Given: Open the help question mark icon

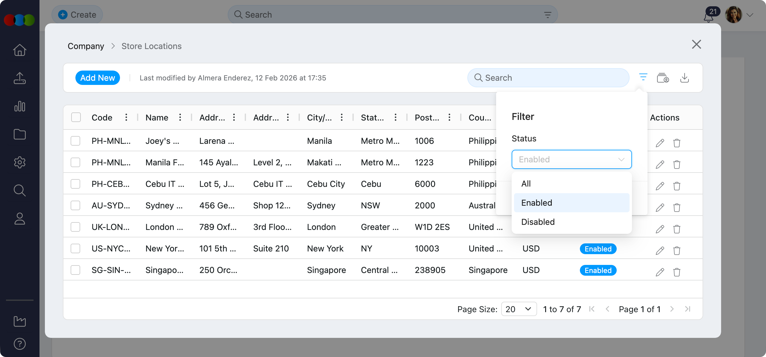Looking at the screenshot, I should [20, 344].
